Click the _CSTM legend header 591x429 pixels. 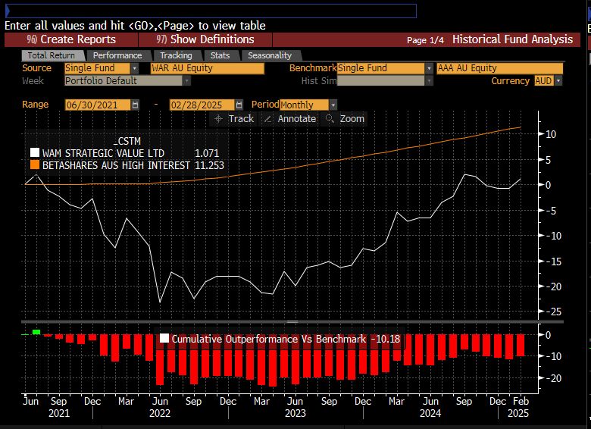tap(127, 142)
